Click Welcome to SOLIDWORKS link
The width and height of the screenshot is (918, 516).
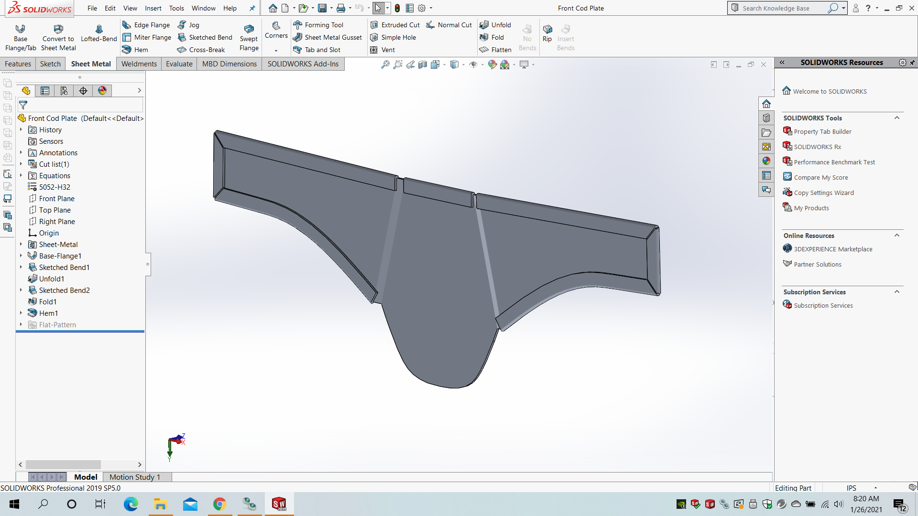(824, 91)
